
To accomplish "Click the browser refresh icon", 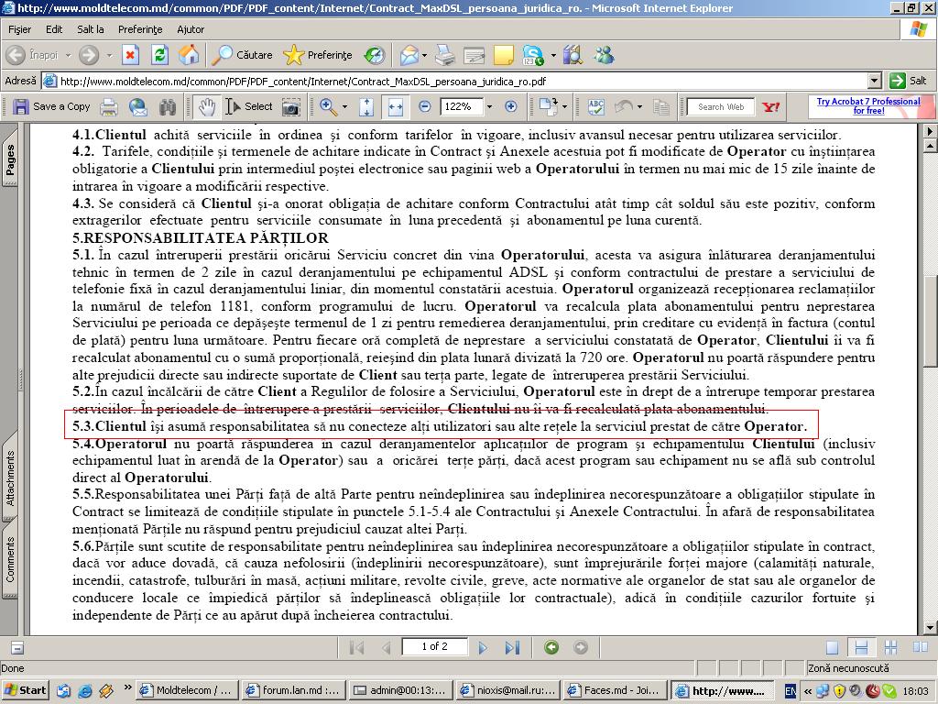I will (159, 55).
